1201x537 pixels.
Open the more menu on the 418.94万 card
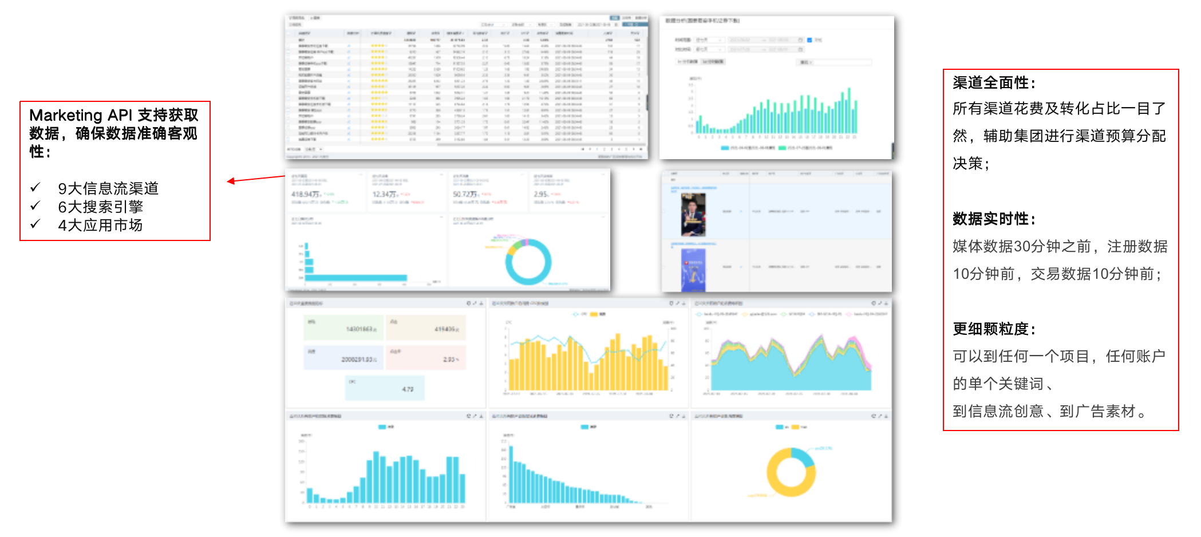[x=361, y=175]
